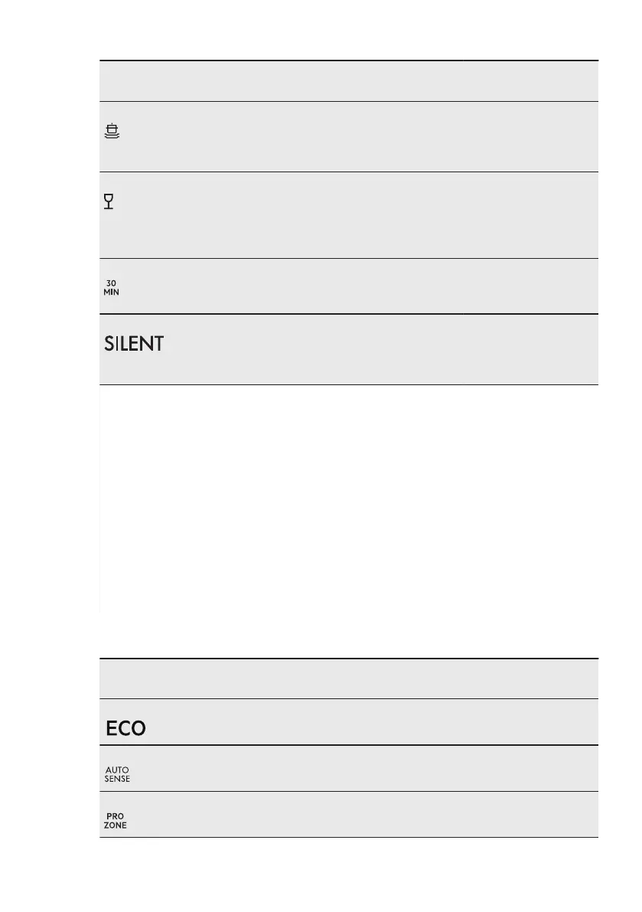Click the wine glass program icon

109,202
